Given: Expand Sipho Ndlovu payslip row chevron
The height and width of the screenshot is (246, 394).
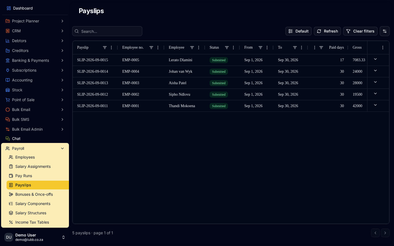Looking at the screenshot, I should click(375, 94).
